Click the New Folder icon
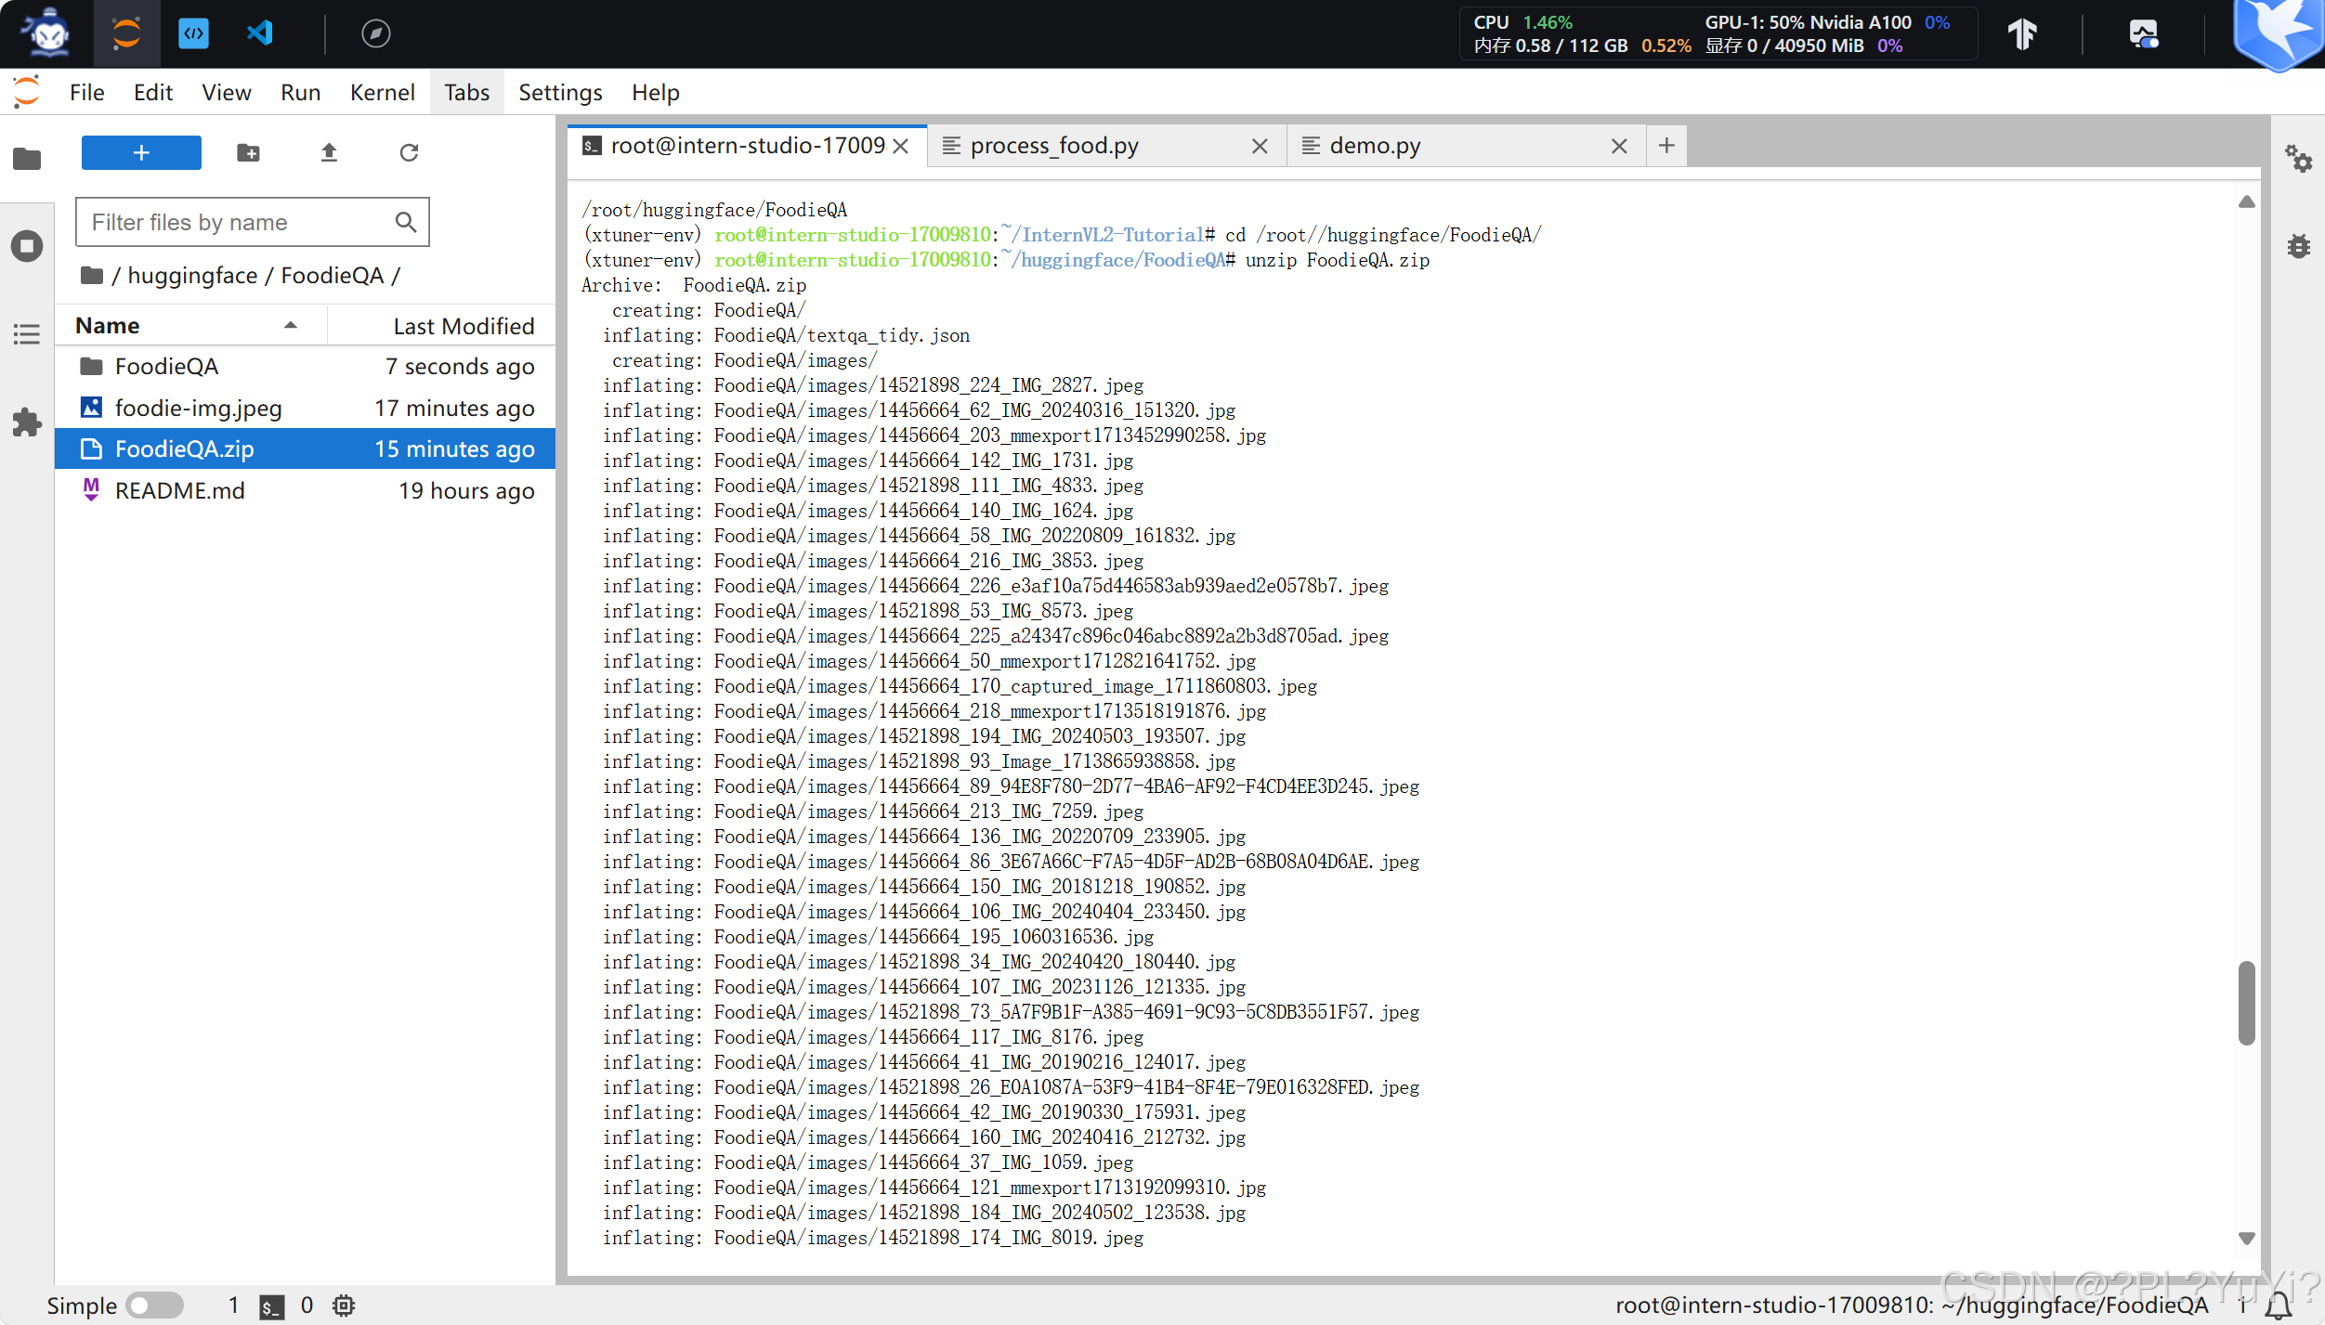Screen dimensions: 2325x1325 point(248,152)
